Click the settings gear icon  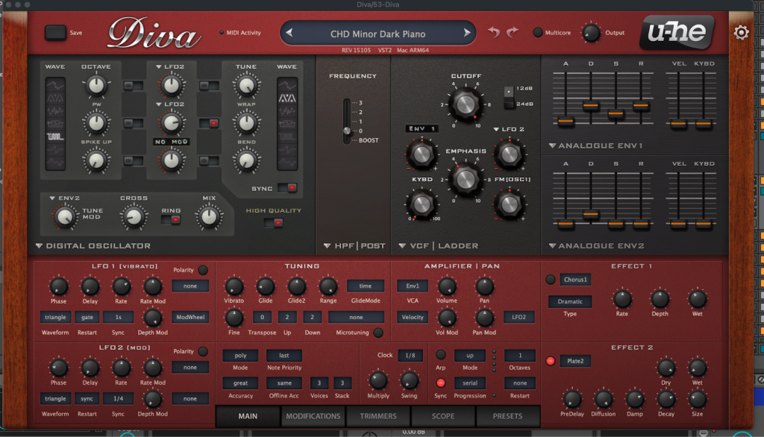pyautogui.click(x=741, y=33)
